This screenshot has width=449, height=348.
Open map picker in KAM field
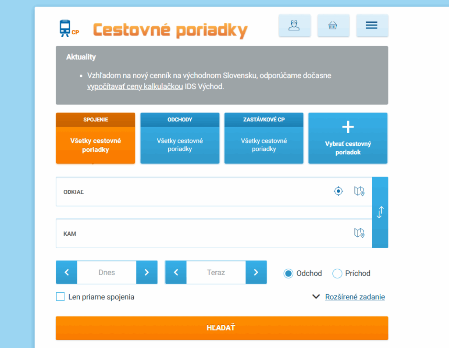coord(359,233)
